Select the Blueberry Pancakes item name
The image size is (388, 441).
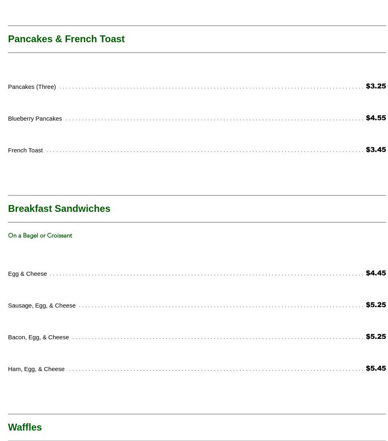tap(35, 119)
